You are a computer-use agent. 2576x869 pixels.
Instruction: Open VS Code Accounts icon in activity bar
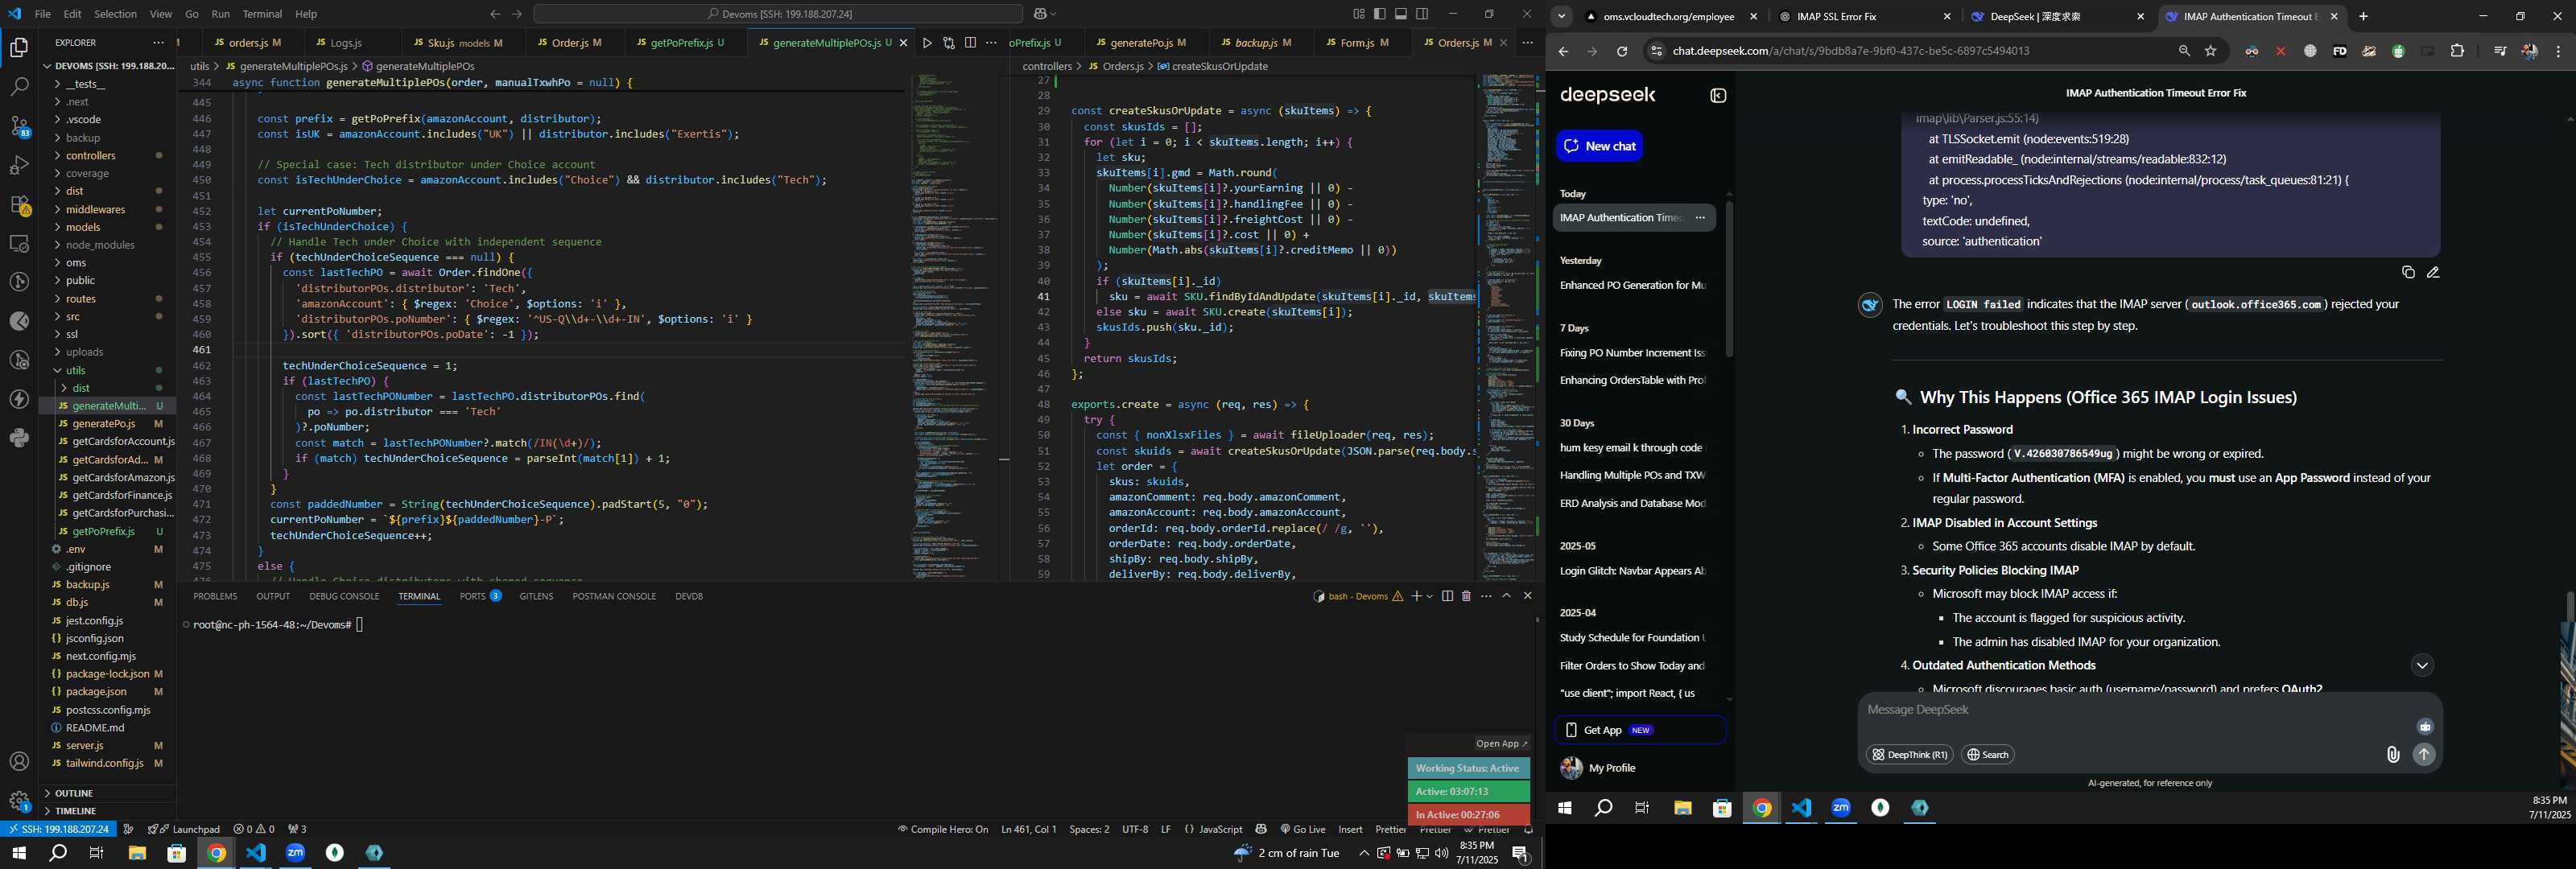point(19,762)
